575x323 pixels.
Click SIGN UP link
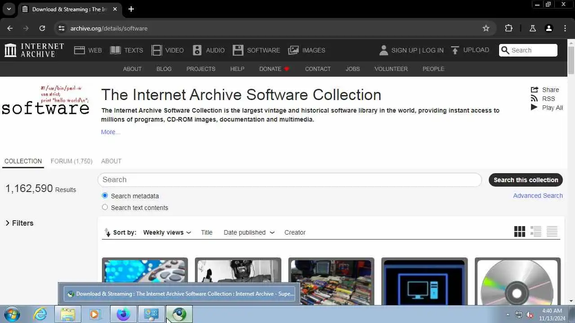point(404,50)
